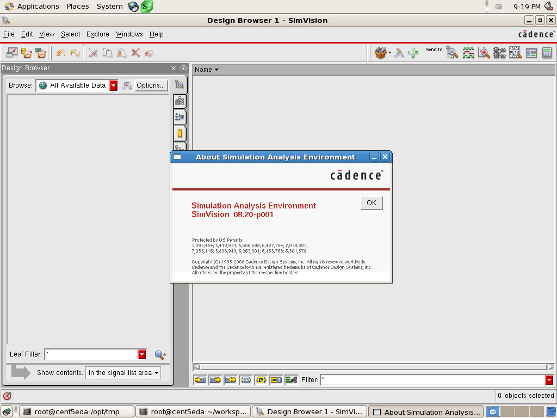Open the Select menu
Viewport: 557px width, 418px height.
(x=70, y=34)
